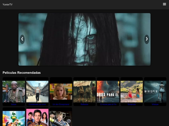Click the 12 Horas para el Fin title
This screenshot has width=169, height=126.
tap(108, 104)
